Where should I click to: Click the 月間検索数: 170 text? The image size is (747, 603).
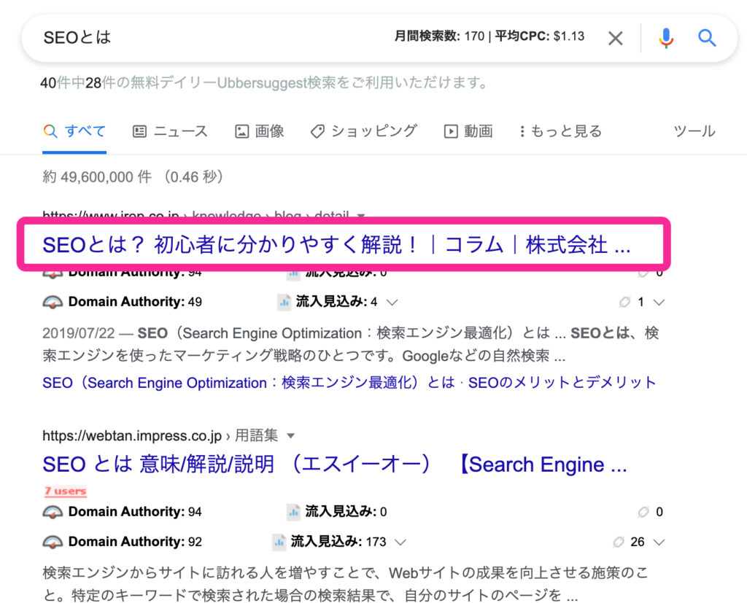(x=439, y=36)
